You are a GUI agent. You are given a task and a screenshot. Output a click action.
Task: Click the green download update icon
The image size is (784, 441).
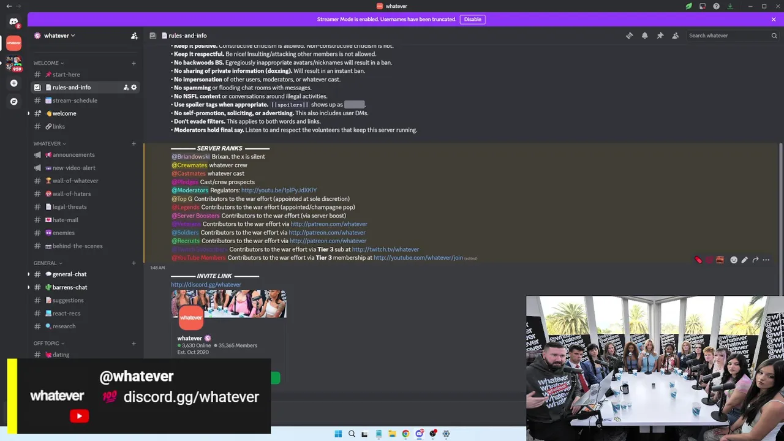pyautogui.click(x=730, y=6)
